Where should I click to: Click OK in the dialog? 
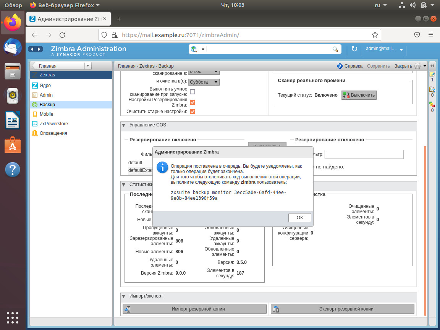300,218
